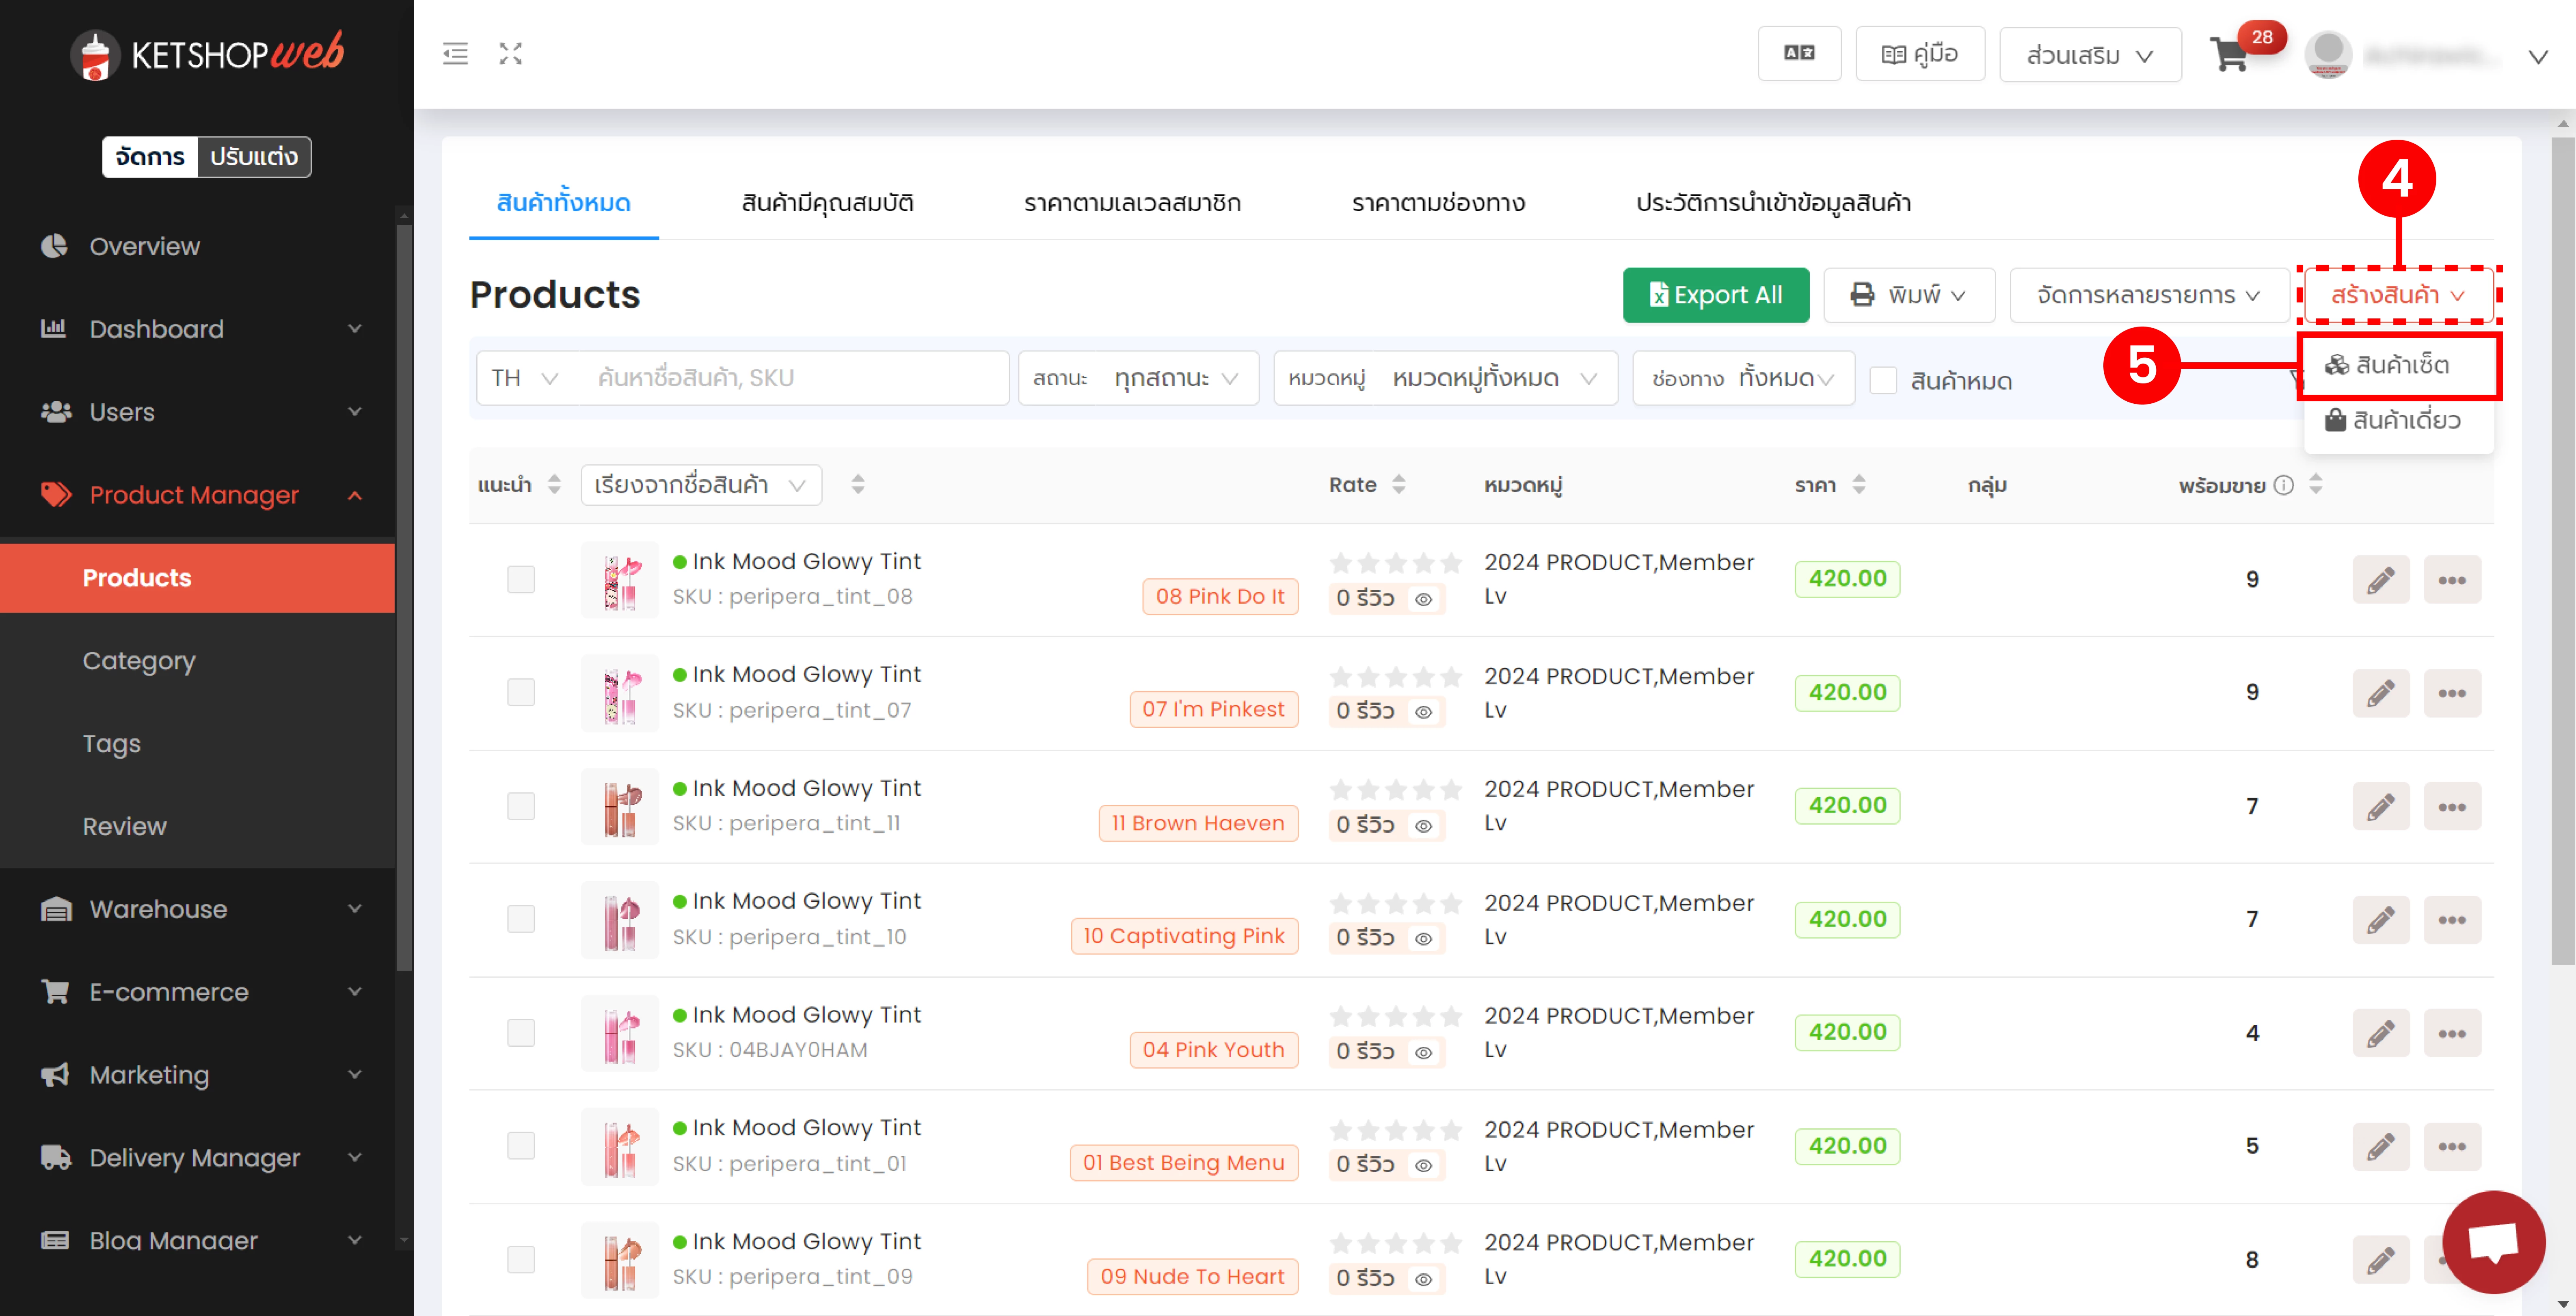
Task: Open the คู่มือ manual button
Action: [x=1920, y=54]
